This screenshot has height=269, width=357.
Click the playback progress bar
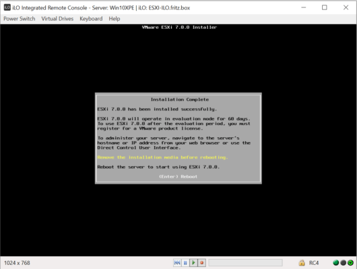click(x=245, y=263)
